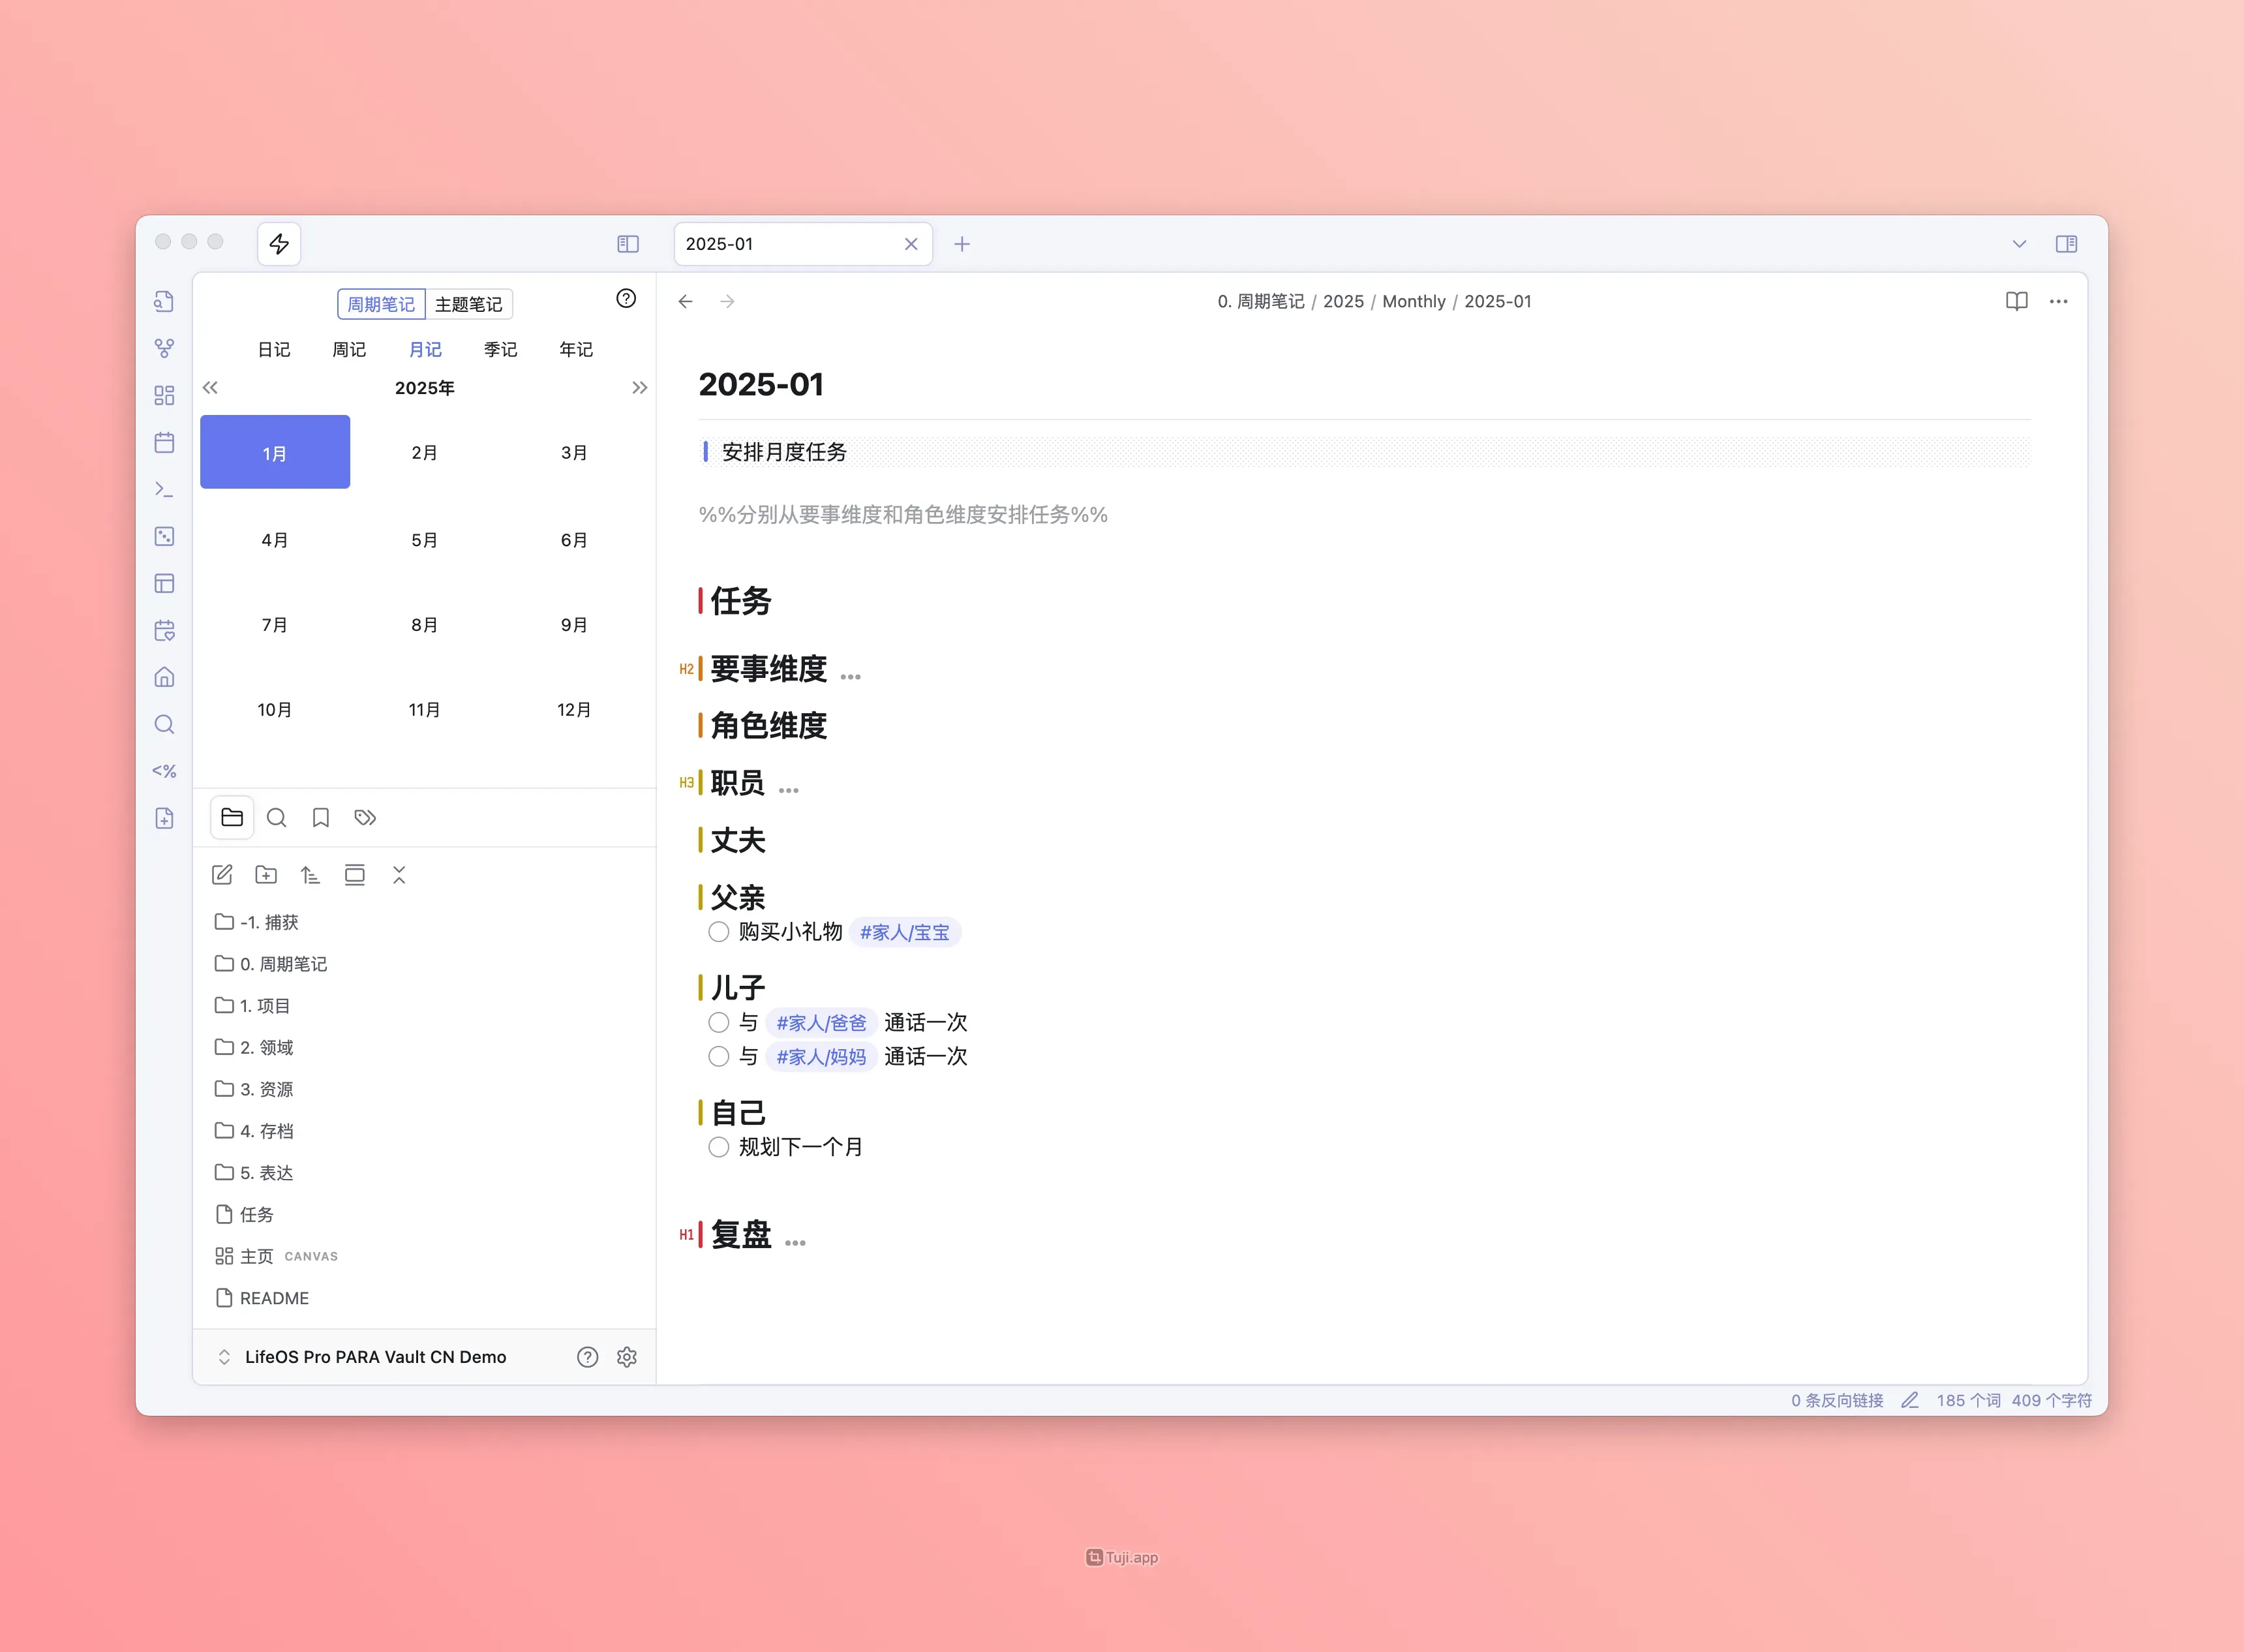Check the 购买小礼物 task
Screen dimensions: 2244x1652
click(719, 932)
